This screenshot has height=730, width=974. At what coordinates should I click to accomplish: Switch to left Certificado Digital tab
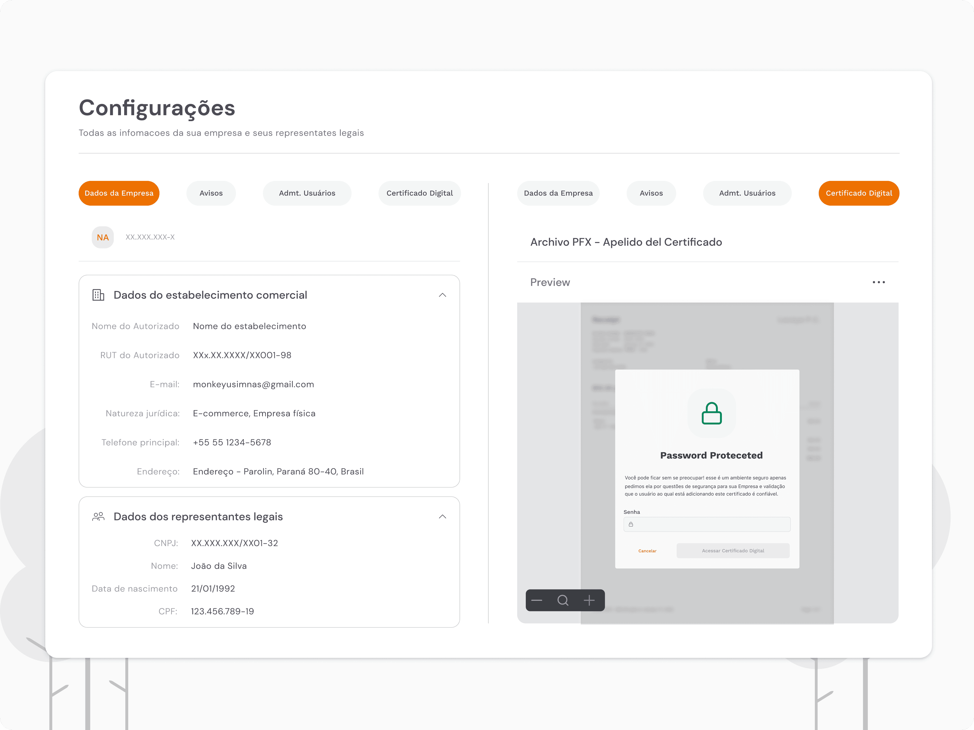tap(419, 193)
